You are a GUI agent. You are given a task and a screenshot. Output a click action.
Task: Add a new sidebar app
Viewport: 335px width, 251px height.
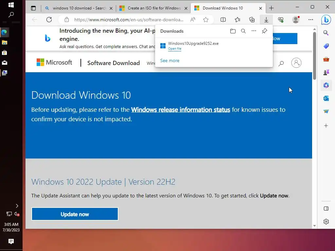(326, 126)
